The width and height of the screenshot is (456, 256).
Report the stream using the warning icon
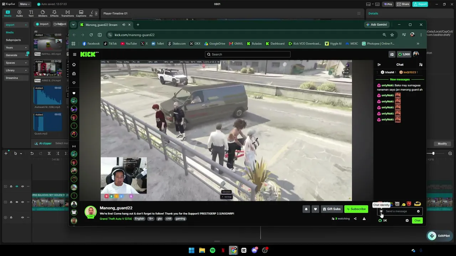click(x=364, y=219)
